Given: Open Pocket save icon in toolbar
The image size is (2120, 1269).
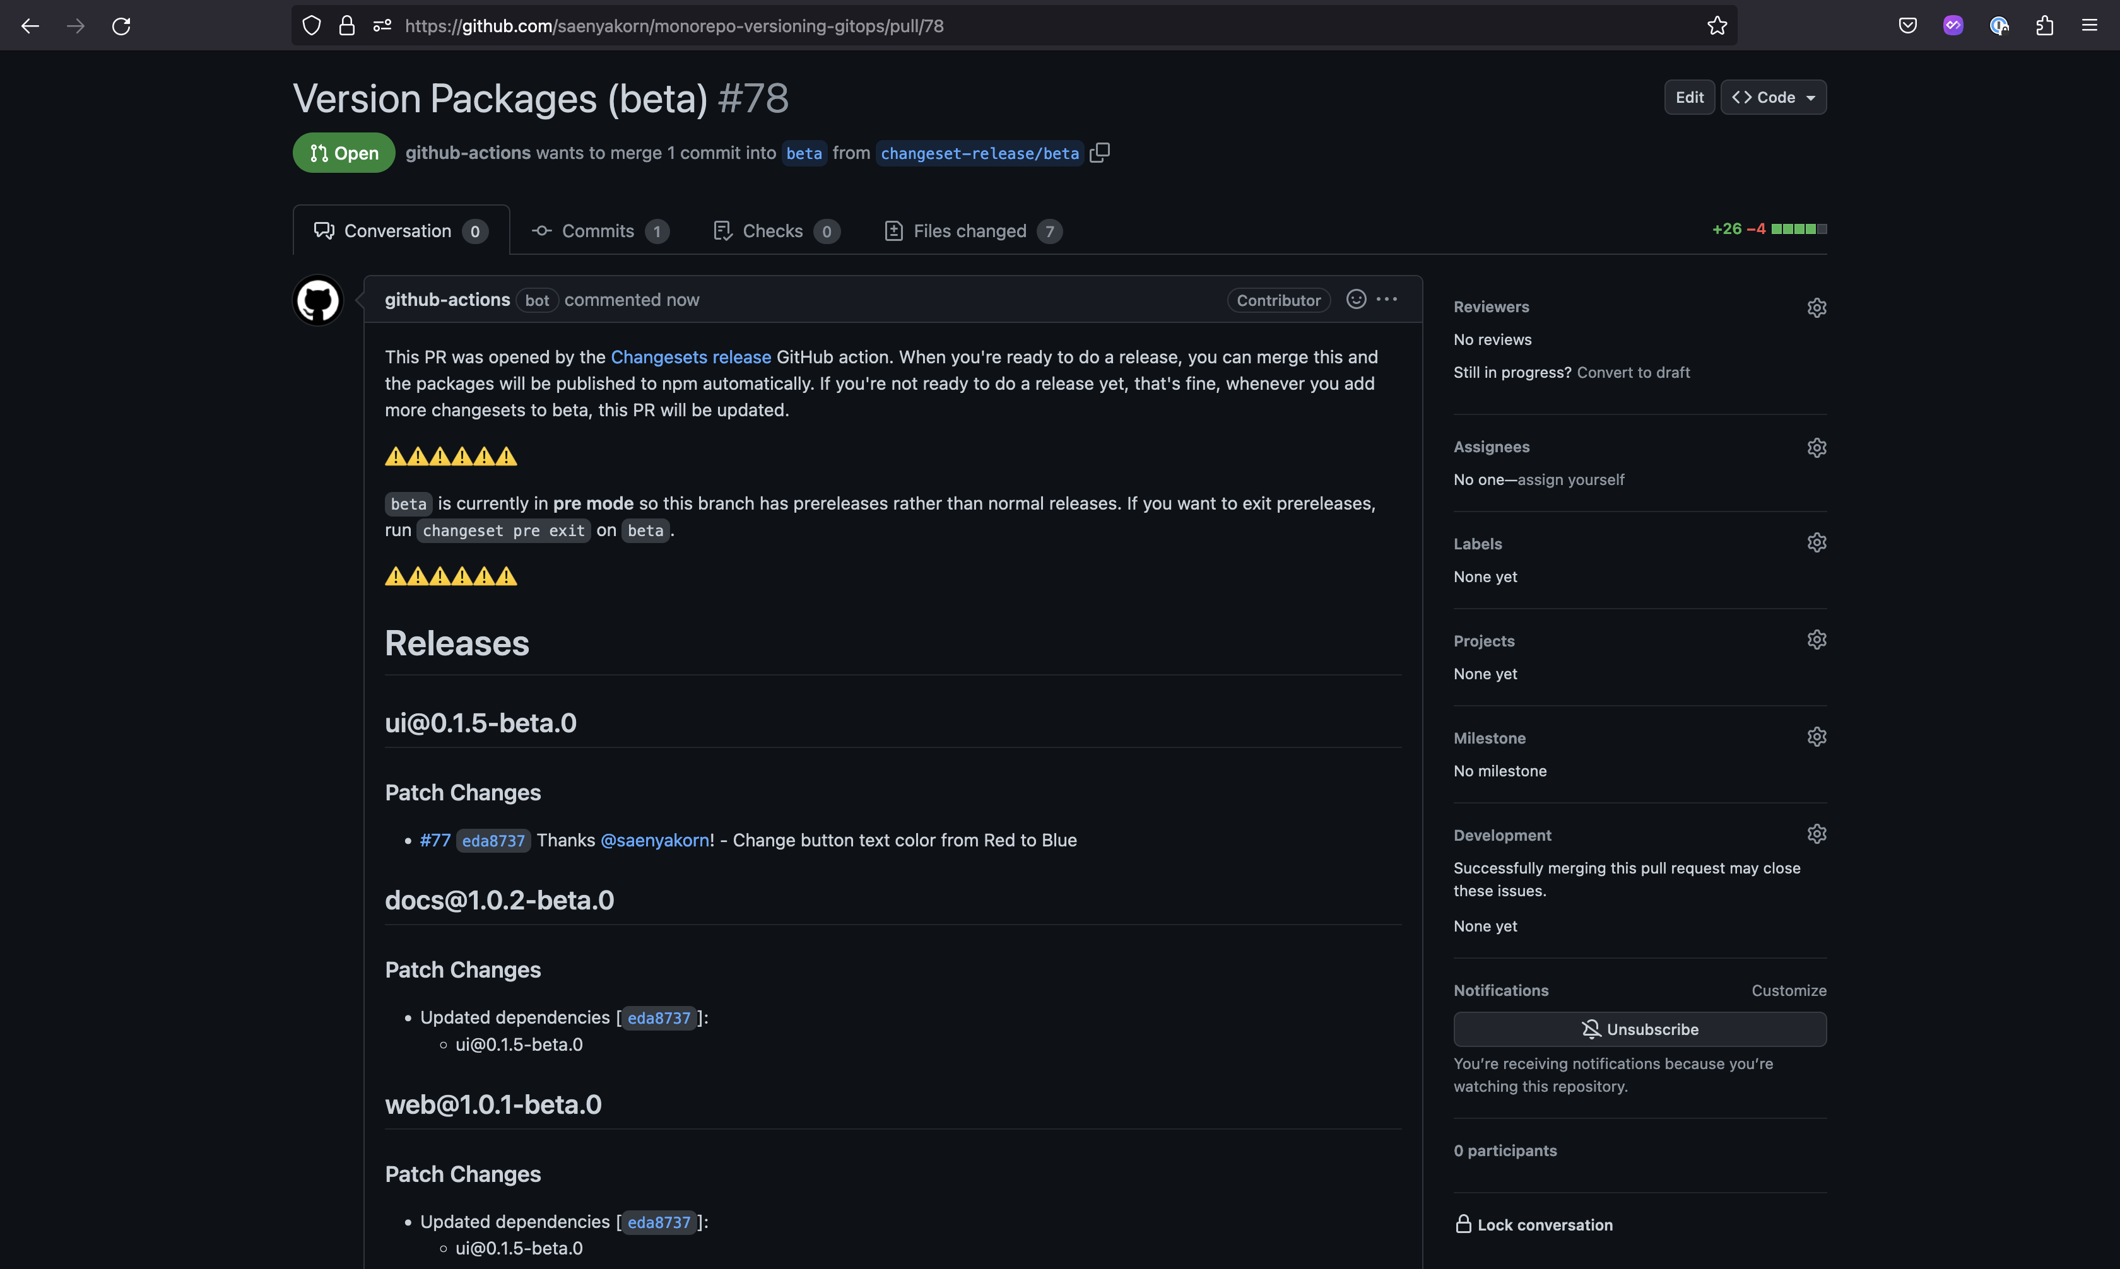Looking at the screenshot, I should [x=1907, y=26].
